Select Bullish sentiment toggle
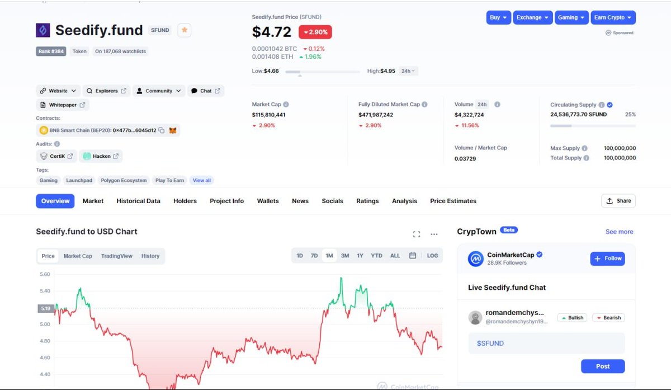 [572, 317]
